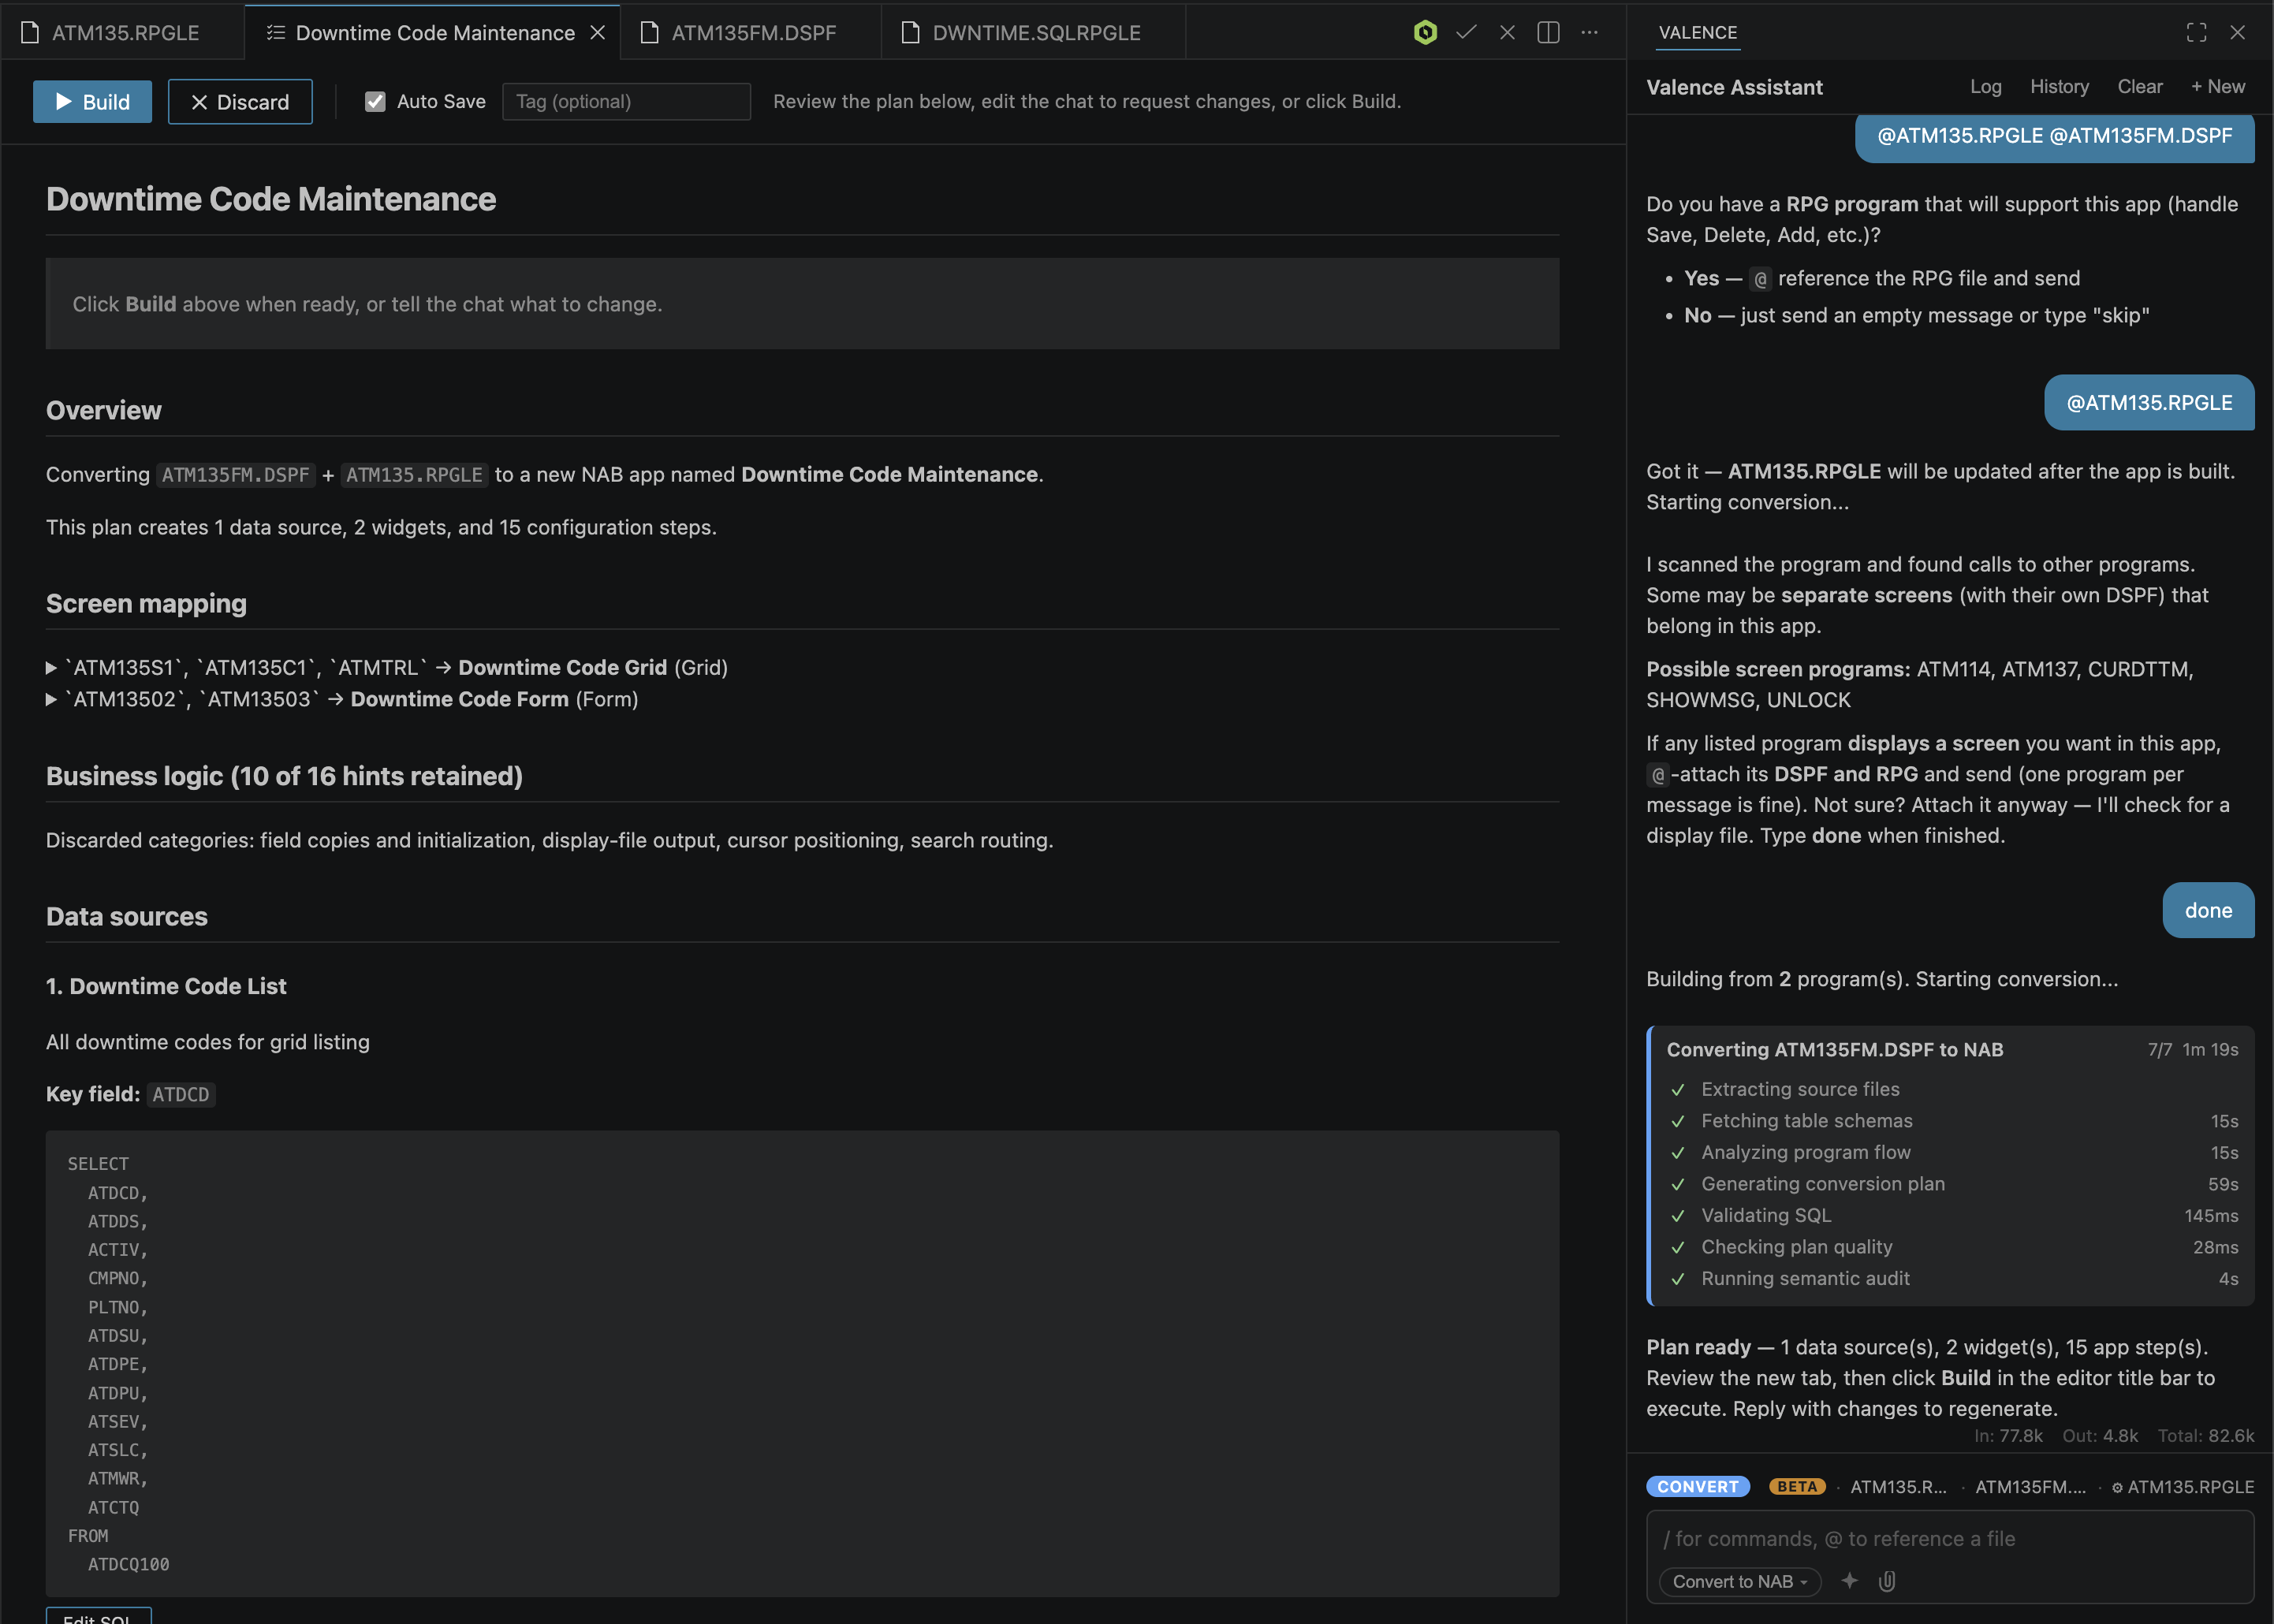Click the Data sources heading
This screenshot has height=1624, width=2274.
[127, 917]
